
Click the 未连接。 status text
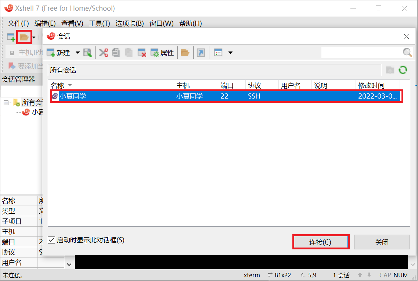pyautogui.click(x=13, y=275)
